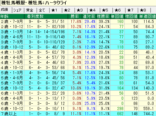Select the 4歳・10-12 row label
Image resolution: width=156 pixels, height=116 pixels.
[12, 67]
